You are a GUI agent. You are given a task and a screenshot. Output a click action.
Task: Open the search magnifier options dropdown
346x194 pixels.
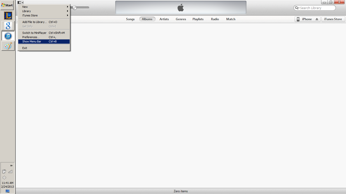click(297, 8)
